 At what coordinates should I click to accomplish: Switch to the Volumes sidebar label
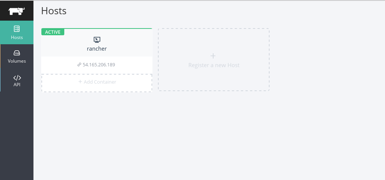point(17,61)
